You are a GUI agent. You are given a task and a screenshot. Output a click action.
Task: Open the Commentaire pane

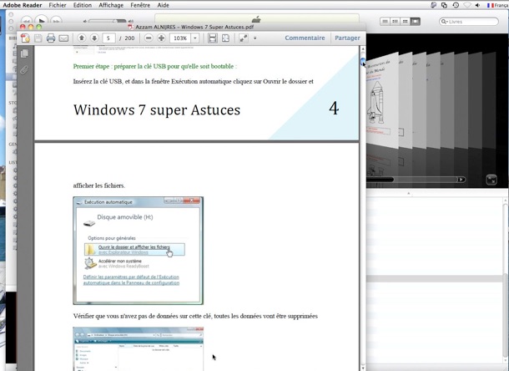click(x=305, y=38)
